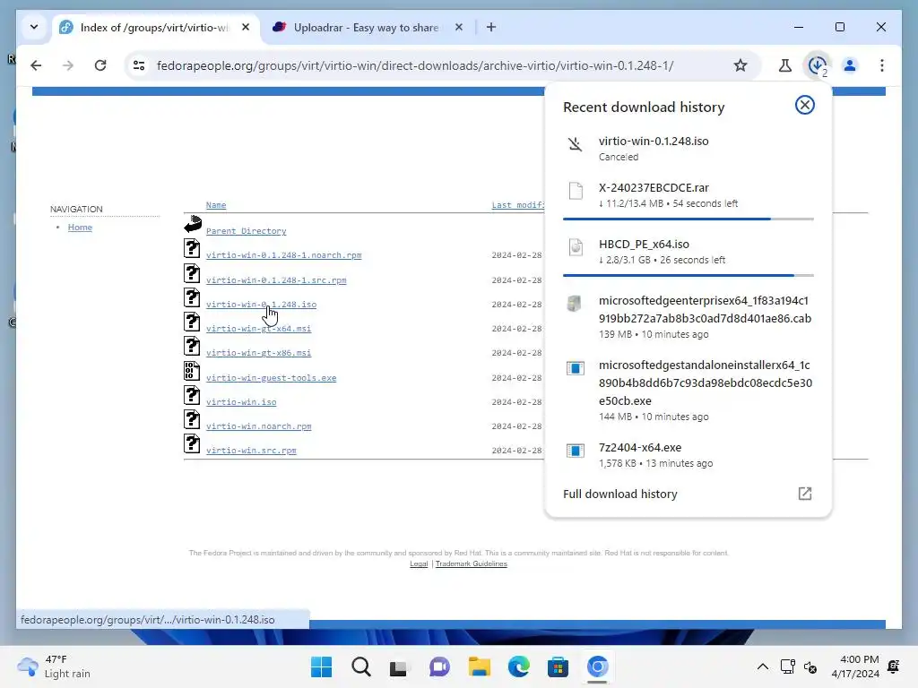
Task: Sort listing by Name column
Action: coord(216,205)
